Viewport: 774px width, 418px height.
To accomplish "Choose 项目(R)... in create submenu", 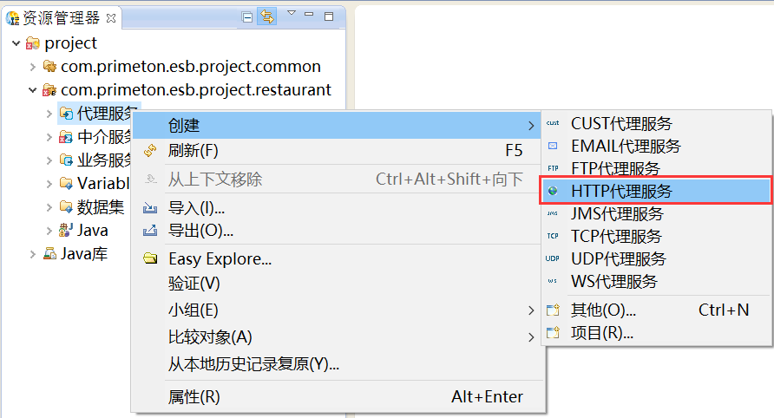I will pyautogui.click(x=657, y=333).
